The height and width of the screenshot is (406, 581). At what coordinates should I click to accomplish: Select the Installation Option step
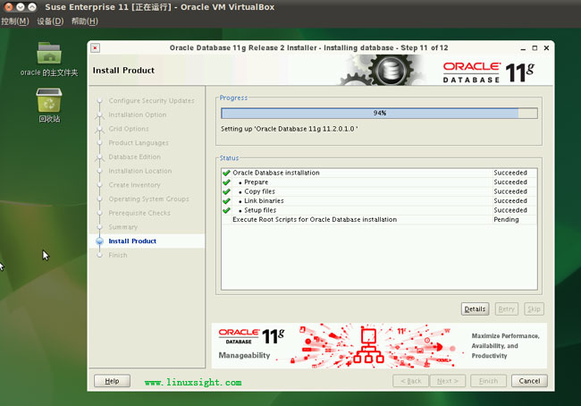(x=137, y=114)
